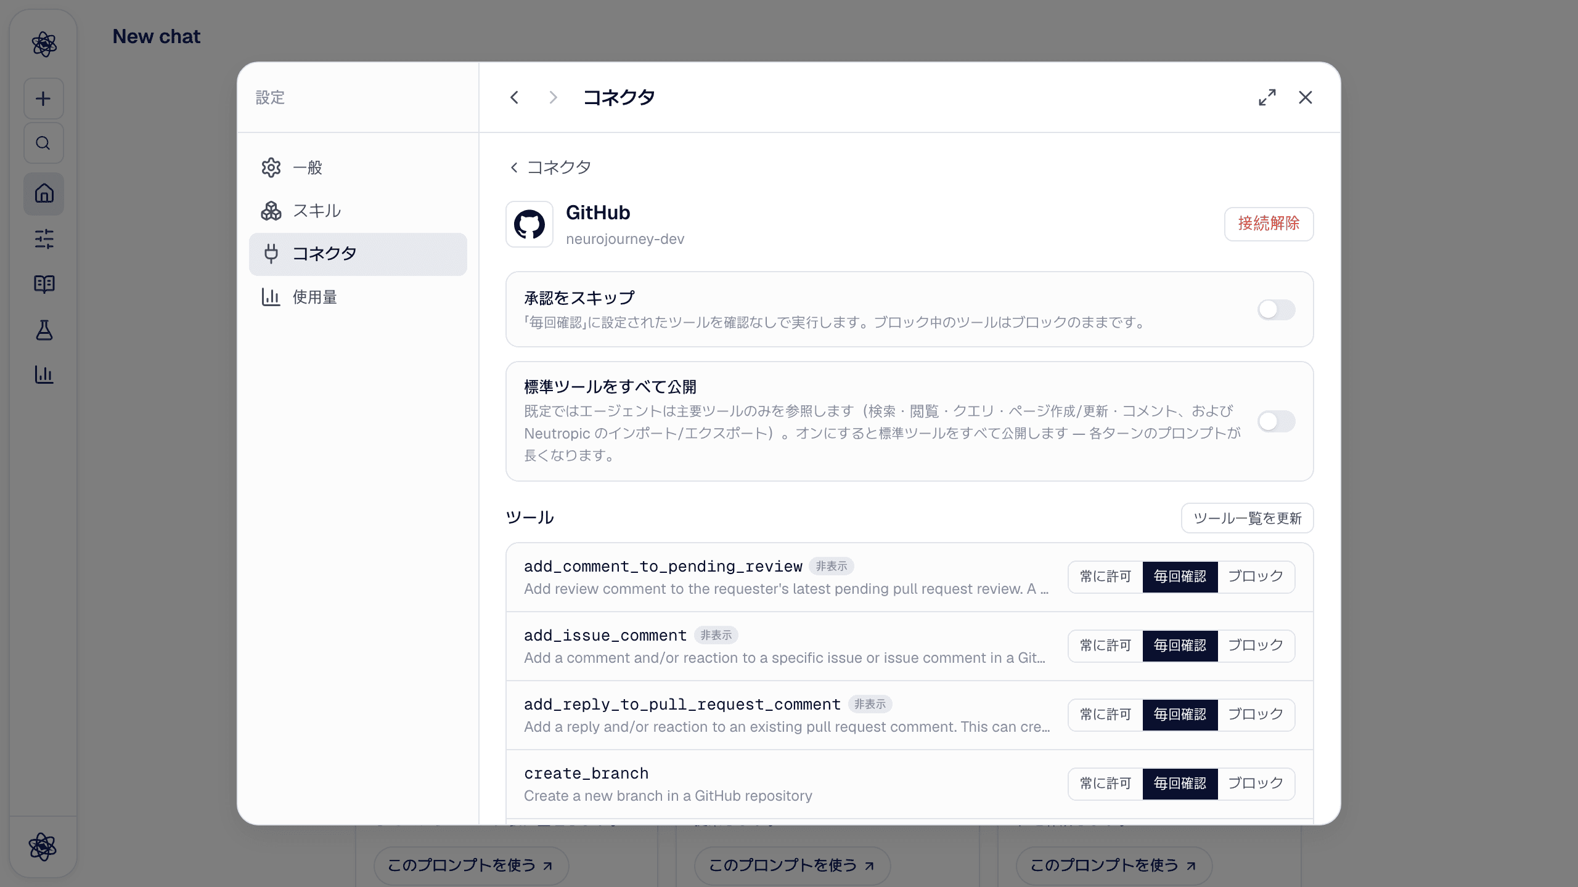1578x887 pixels.
Task: Open the sliders icon in left sidebar
Action: [44, 239]
